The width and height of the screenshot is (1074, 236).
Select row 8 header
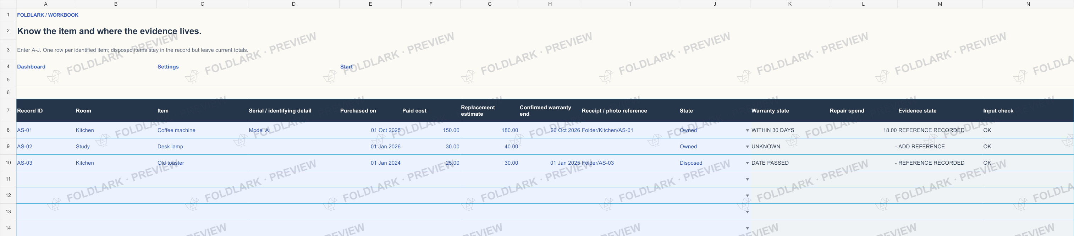point(8,130)
